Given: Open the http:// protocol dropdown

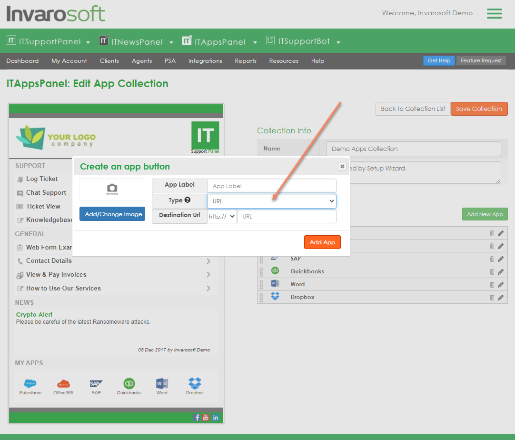Looking at the screenshot, I should tap(222, 216).
